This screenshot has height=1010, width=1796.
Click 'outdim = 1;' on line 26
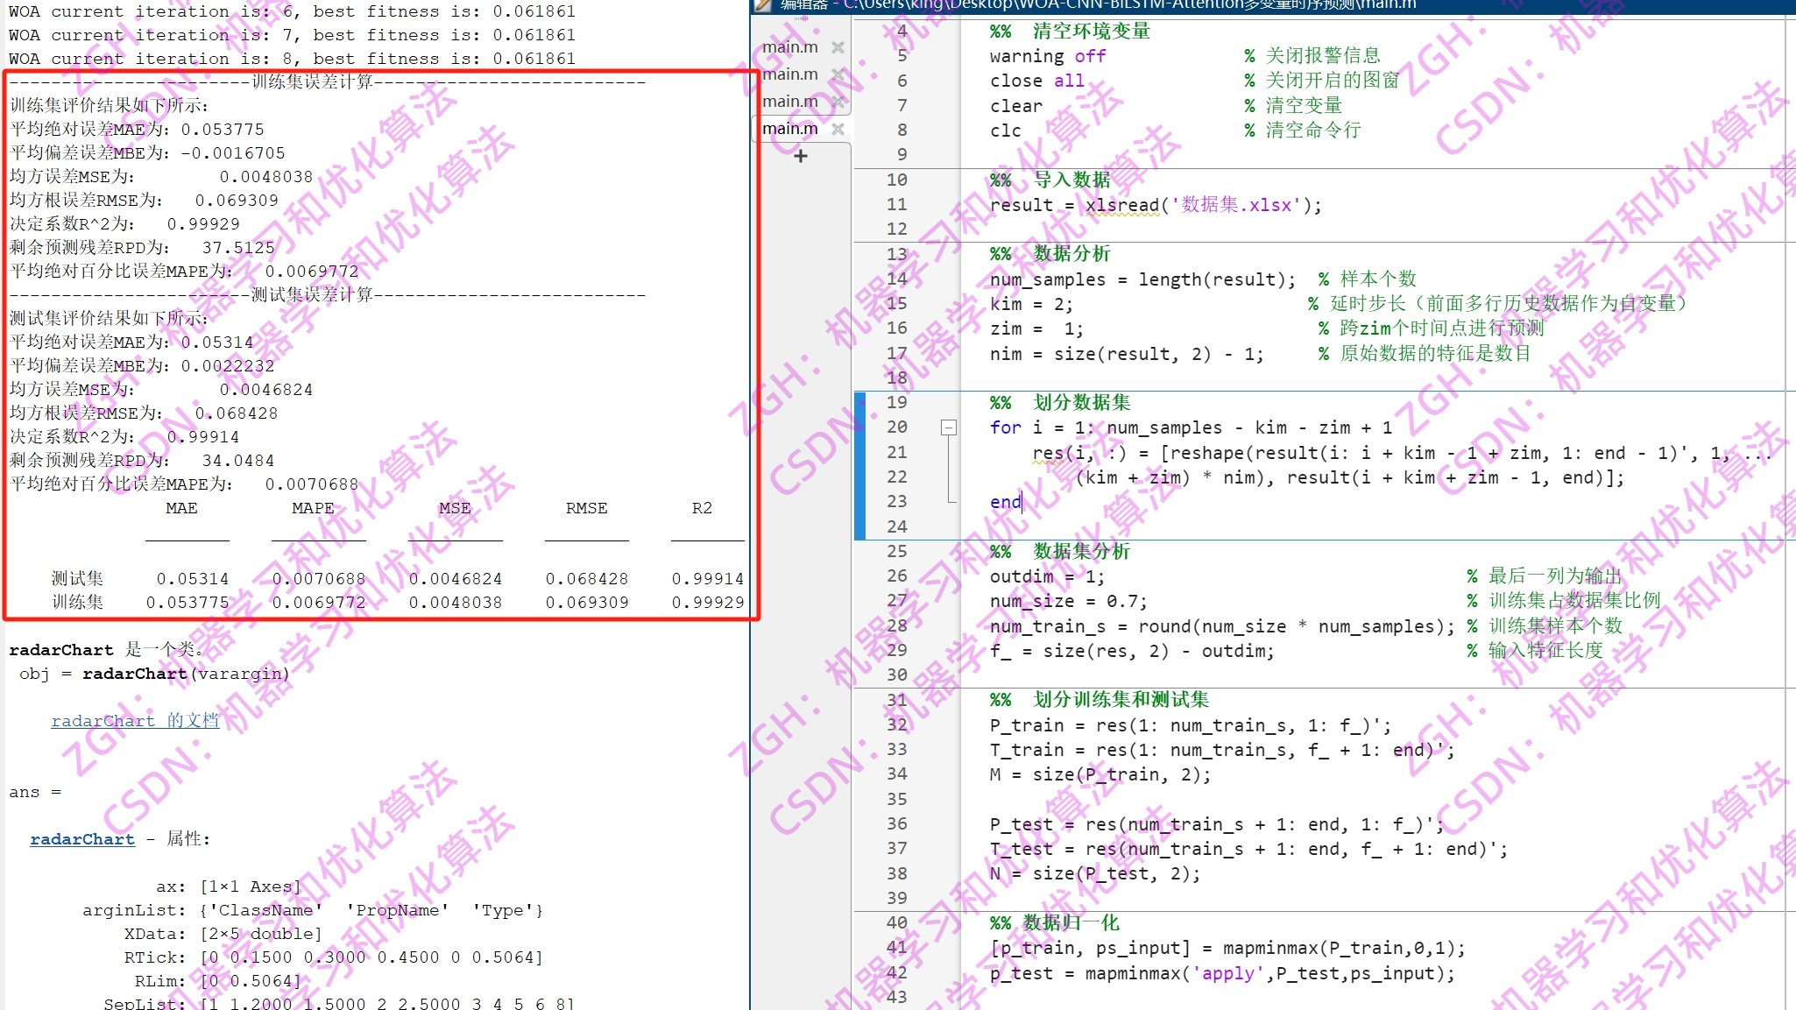(1047, 576)
